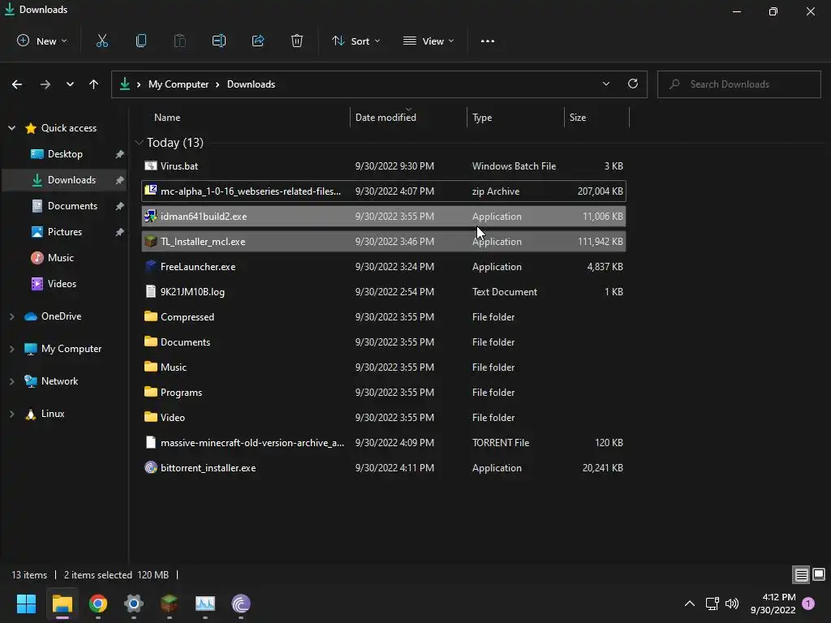
Task: Expand the OneDrive tree node
Action: coord(11,316)
